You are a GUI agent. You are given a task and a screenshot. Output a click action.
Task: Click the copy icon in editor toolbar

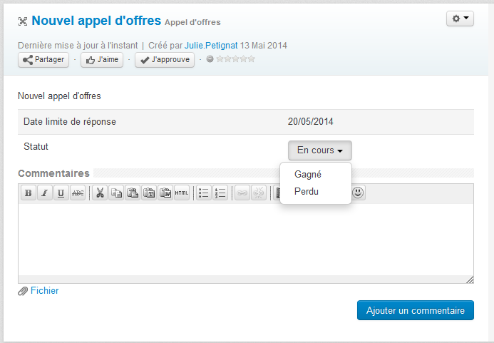[116, 193]
